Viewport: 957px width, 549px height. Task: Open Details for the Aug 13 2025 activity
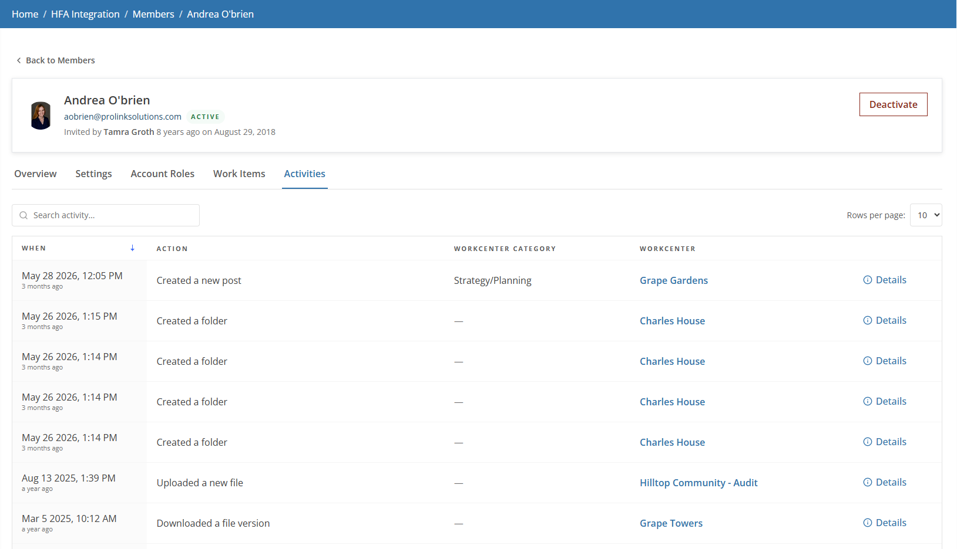click(x=885, y=482)
